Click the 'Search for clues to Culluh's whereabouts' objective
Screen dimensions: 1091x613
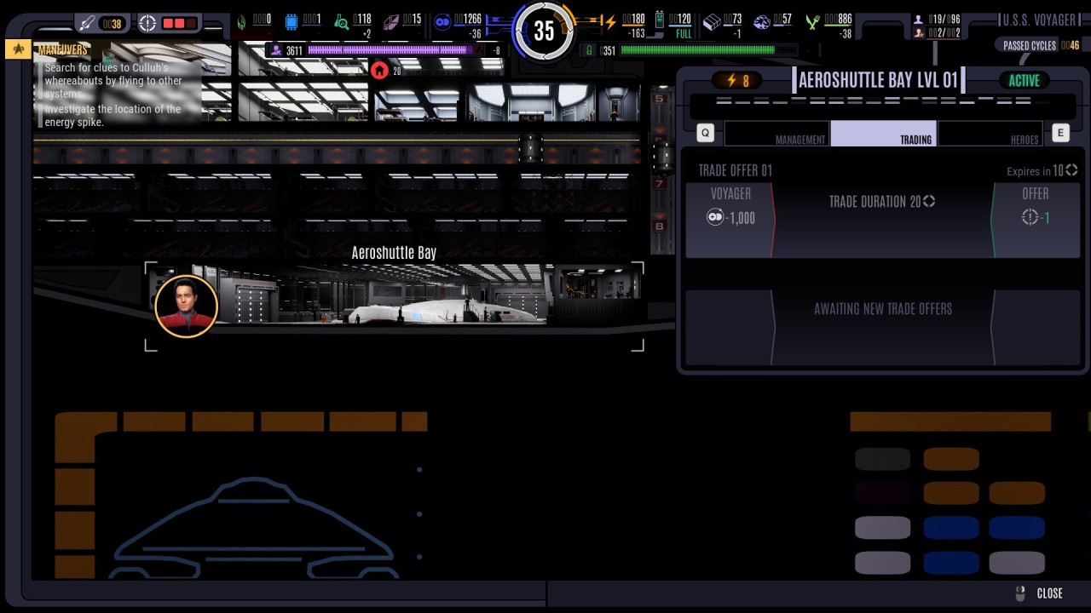click(x=113, y=81)
